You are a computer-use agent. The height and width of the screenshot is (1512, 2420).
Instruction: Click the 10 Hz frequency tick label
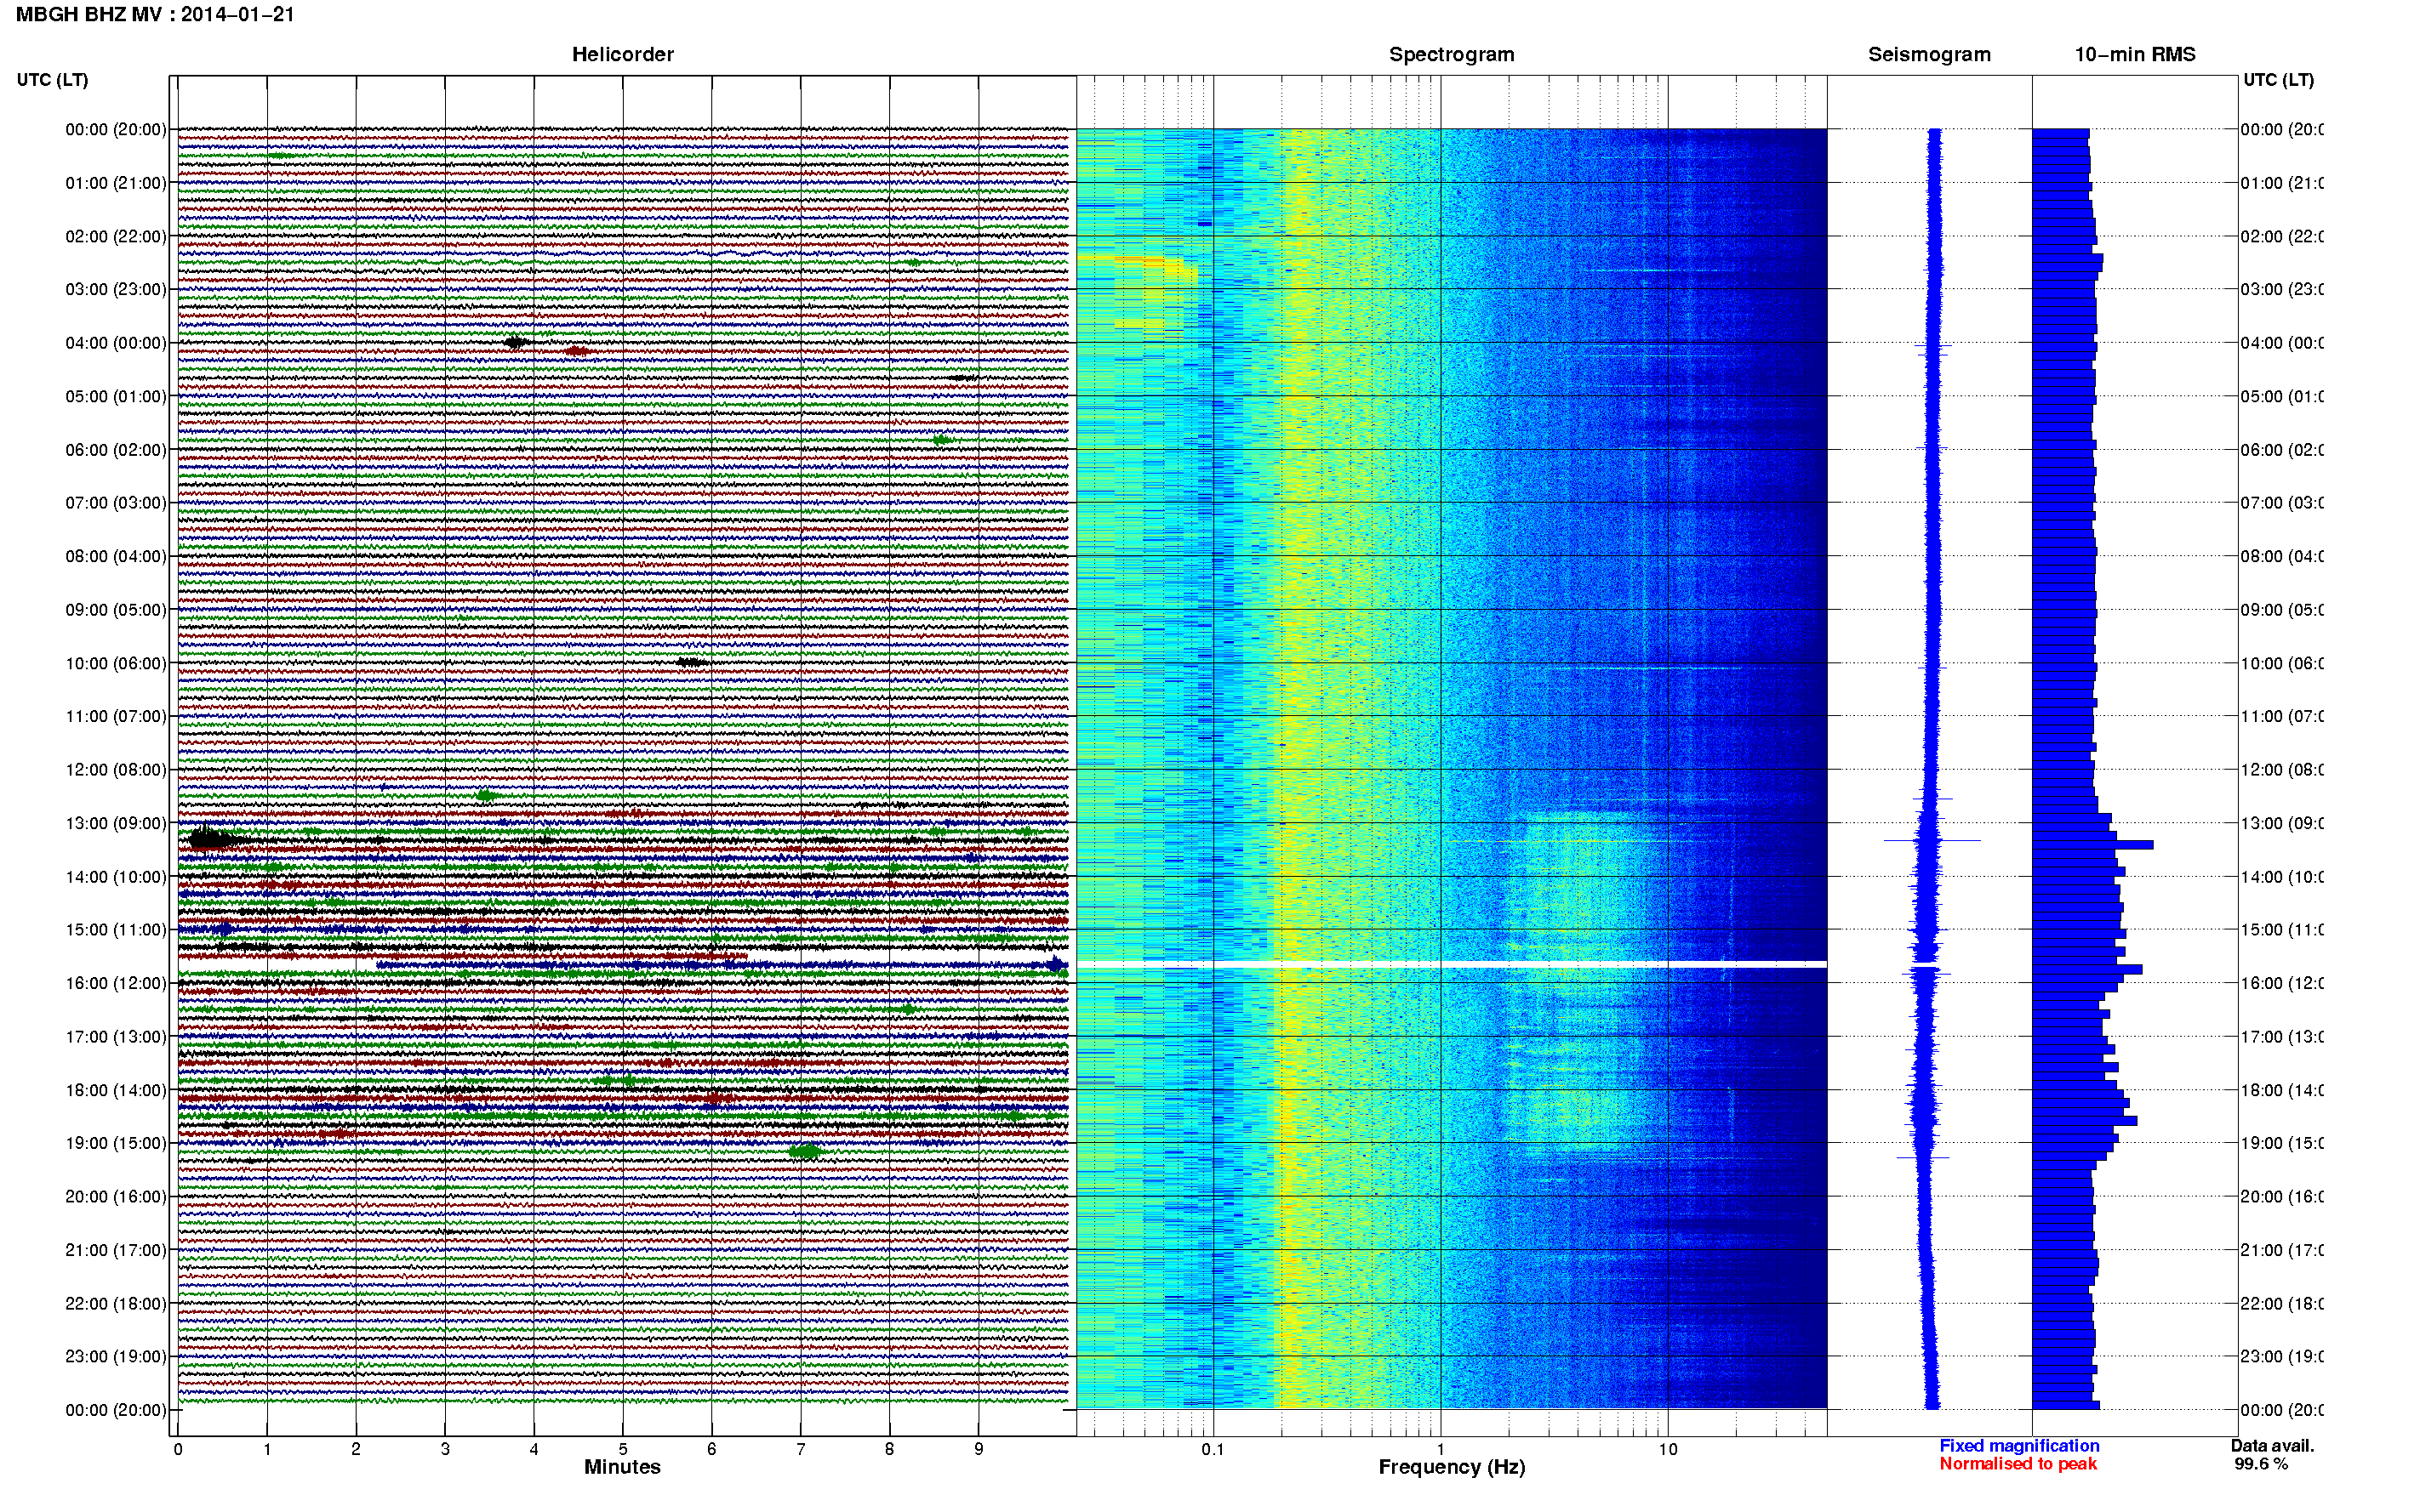tap(1668, 1449)
